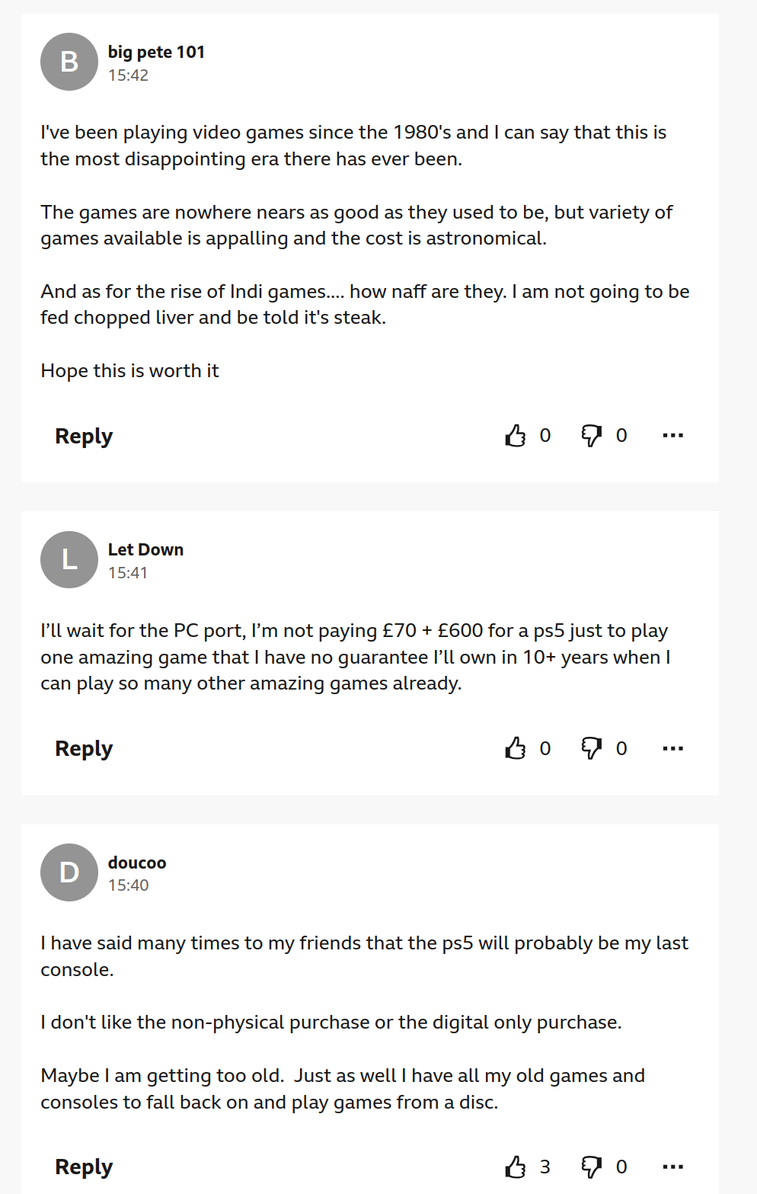Dislike big pete 101's comment

(592, 436)
